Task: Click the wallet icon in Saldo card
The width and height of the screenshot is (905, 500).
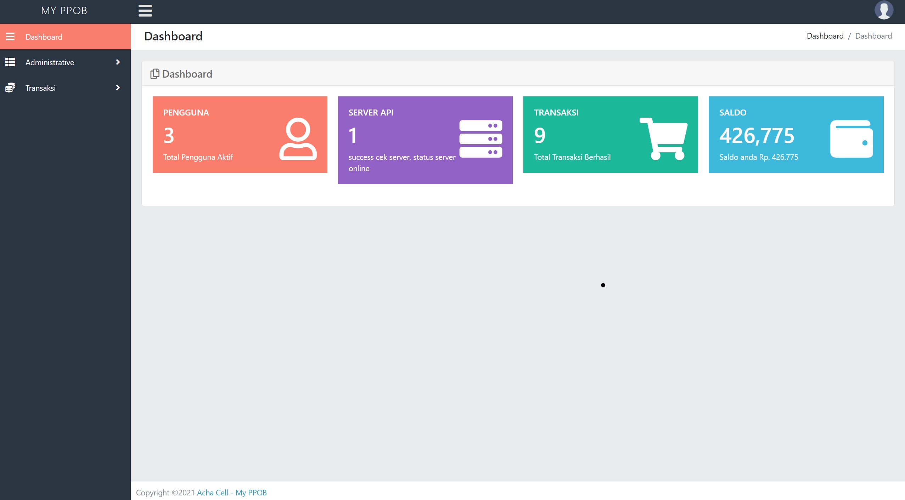Action: [851, 139]
